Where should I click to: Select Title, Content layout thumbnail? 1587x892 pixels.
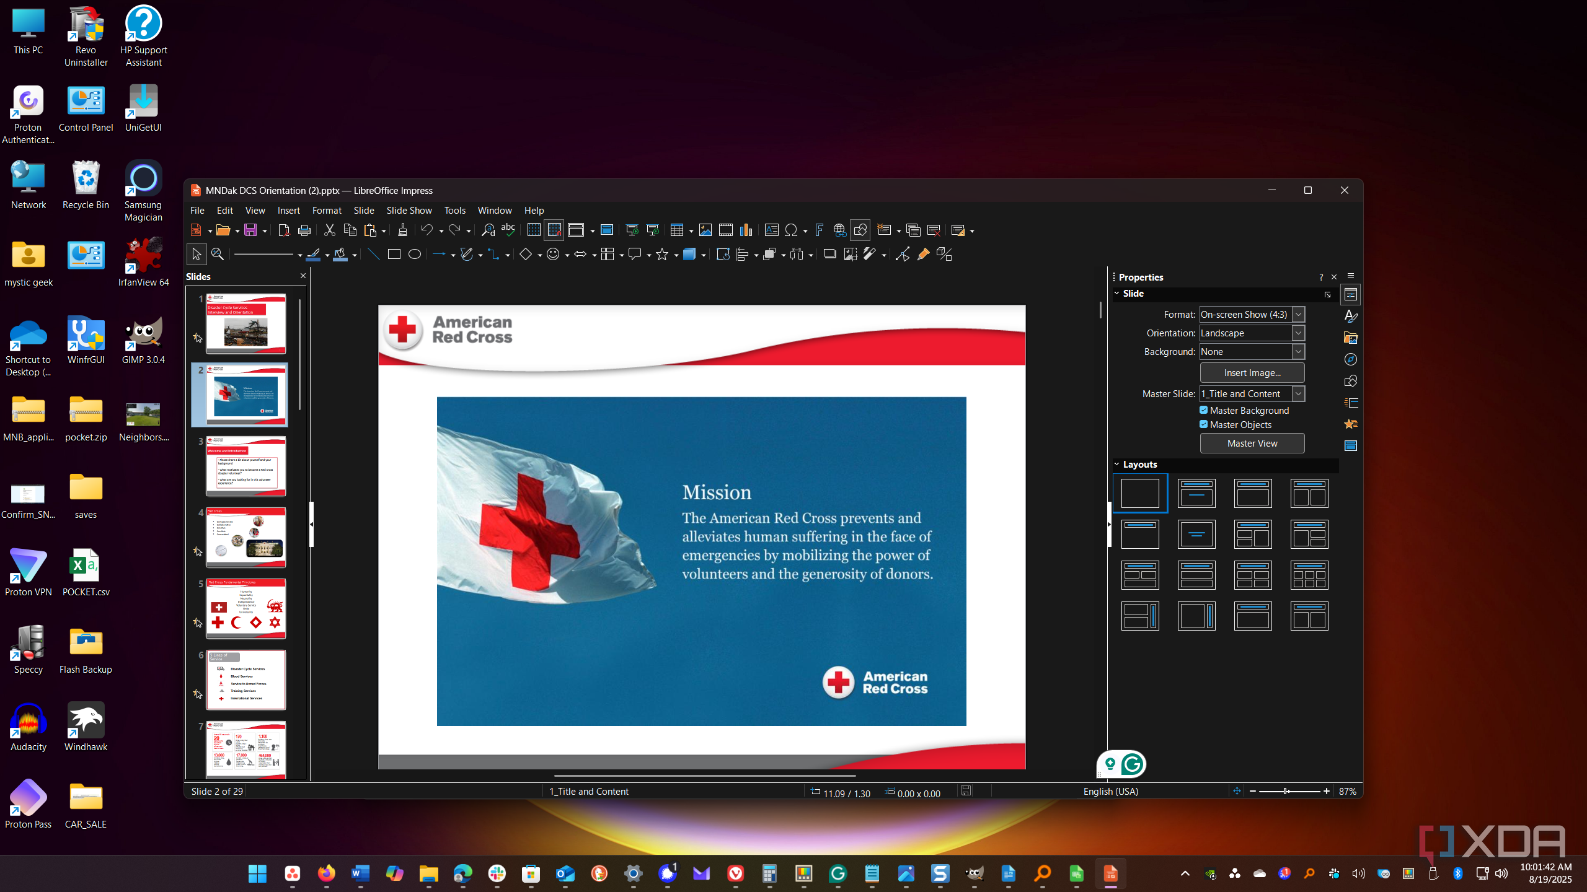coord(1252,493)
